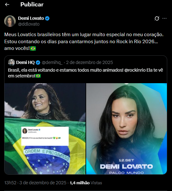Open the timestamp 13h52 · 3 de dezembro
This screenshot has width=172, height=191.
pos(35,183)
